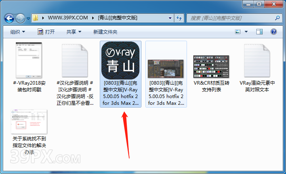Screen dimensions: 286x174
Task: Click the file name #-VRay2018安装包时间戳
Action: tap(29, 86)
